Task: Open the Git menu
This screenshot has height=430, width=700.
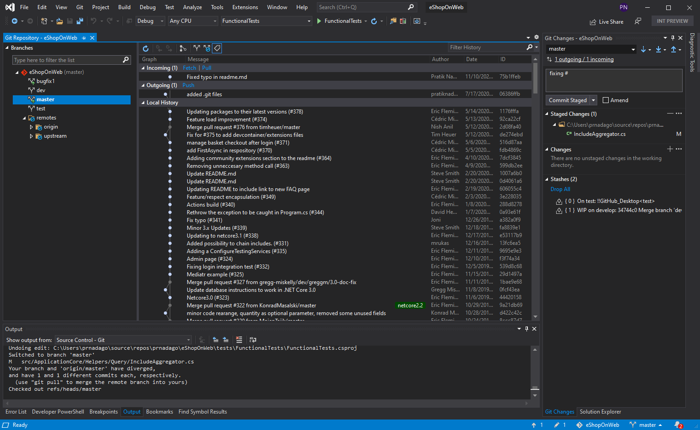Action: pos(80,7)
